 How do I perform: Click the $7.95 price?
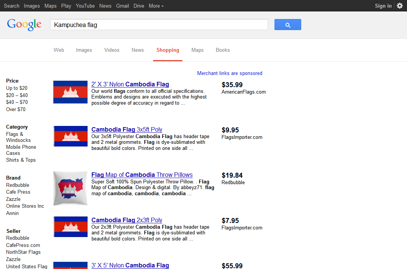[x=230, y=221]
